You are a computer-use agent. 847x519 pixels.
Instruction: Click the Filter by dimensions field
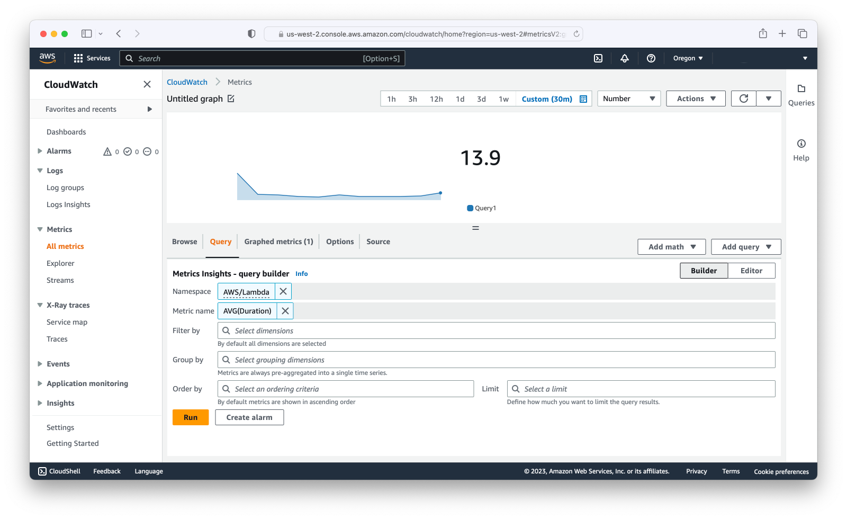[x=497, y=330]
